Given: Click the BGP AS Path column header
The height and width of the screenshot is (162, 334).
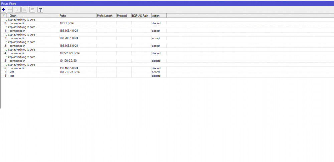Looking at the screenshot, I should 141,16.
